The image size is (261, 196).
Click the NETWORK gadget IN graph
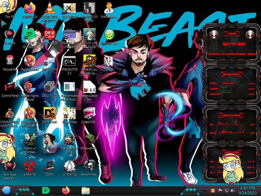[231, 123]
